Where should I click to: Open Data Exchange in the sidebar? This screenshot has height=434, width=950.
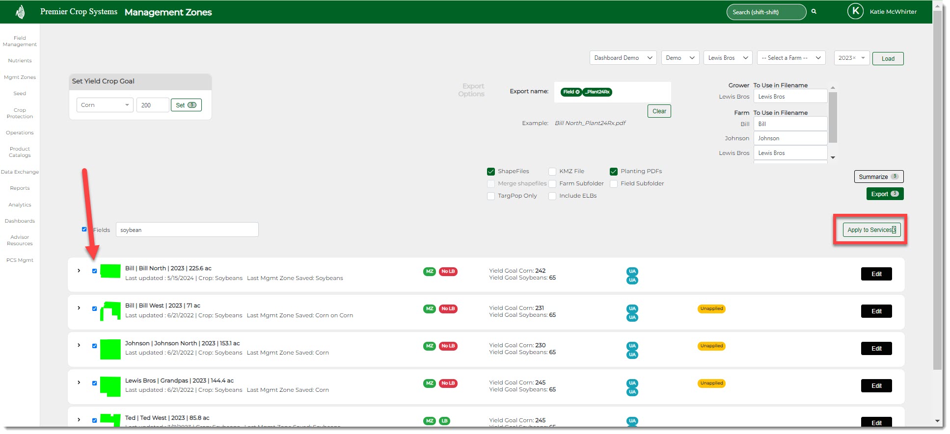pos(20,172)
